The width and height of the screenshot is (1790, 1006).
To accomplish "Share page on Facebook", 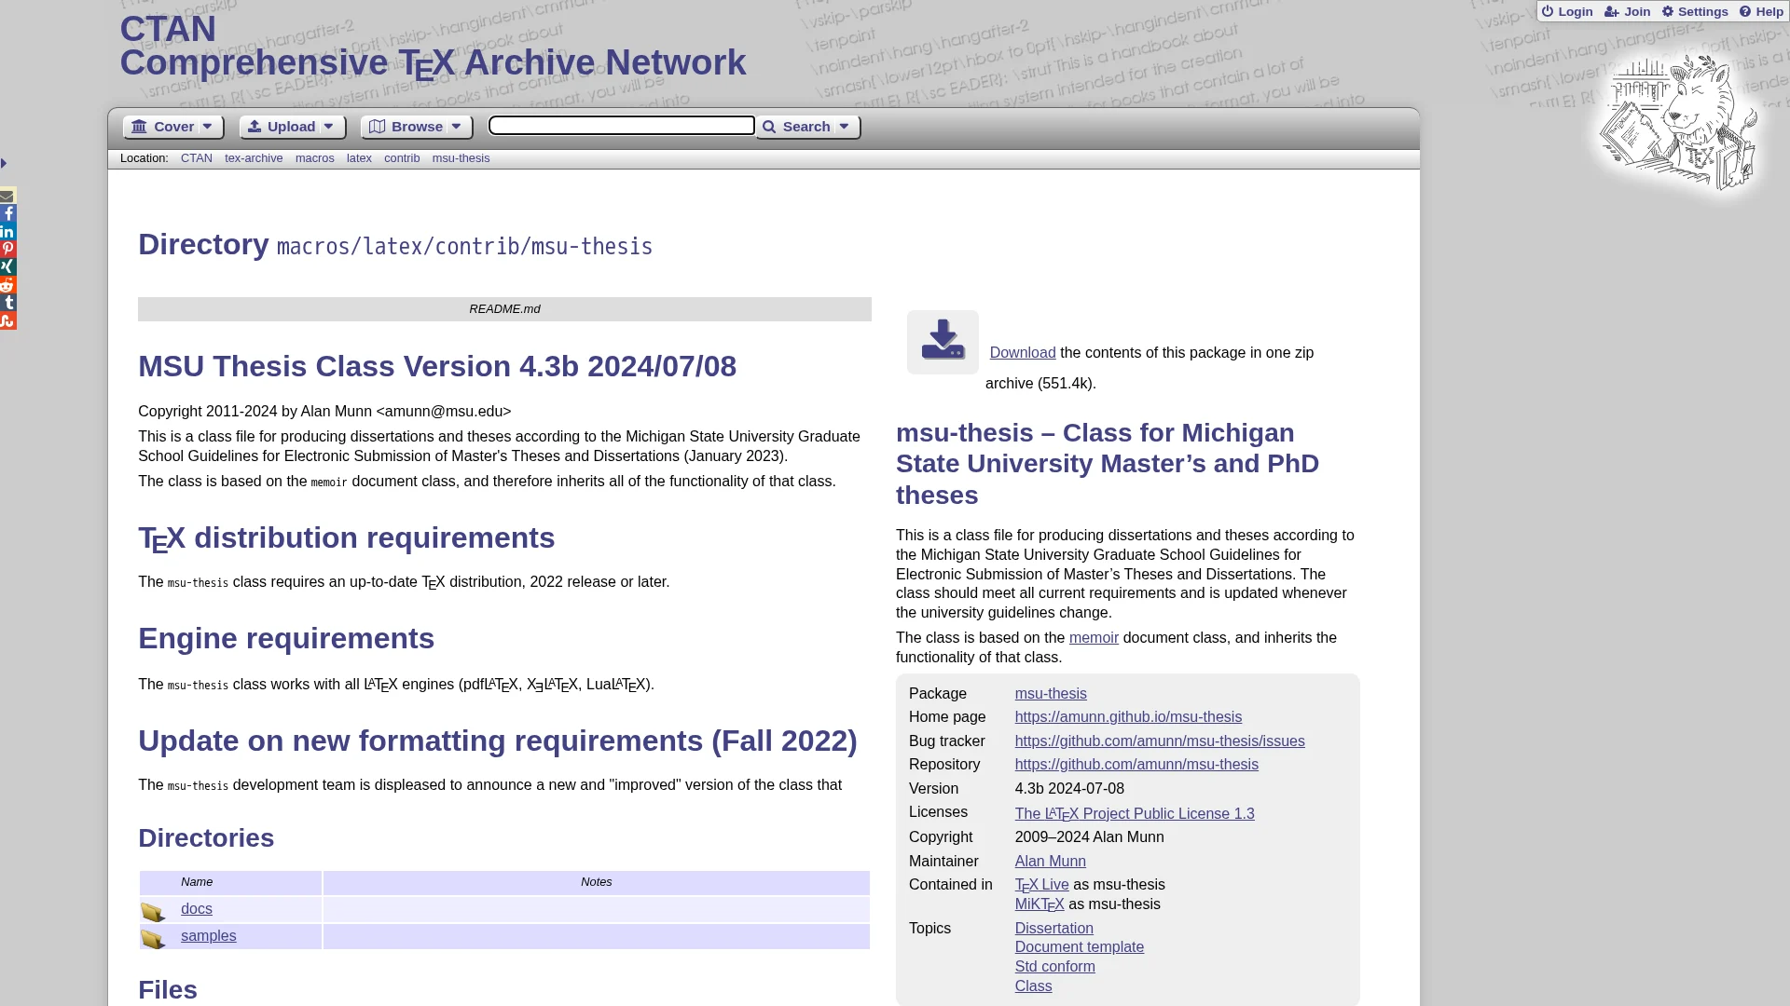I will point(7,213).
